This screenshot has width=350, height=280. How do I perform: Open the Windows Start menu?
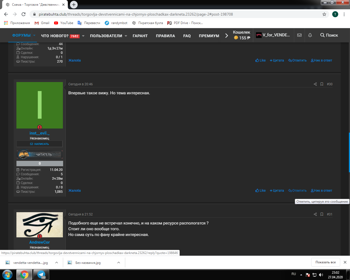[7, 275]
